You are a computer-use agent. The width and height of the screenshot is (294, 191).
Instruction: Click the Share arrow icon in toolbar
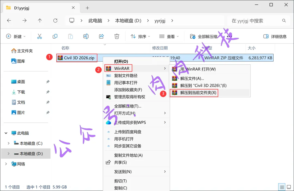click(102, 36)
